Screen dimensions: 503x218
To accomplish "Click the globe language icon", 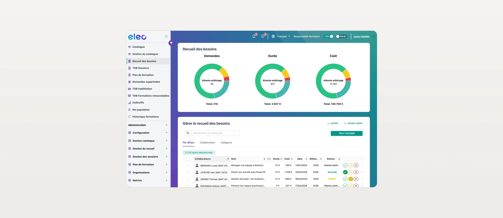I will [273, 36].
